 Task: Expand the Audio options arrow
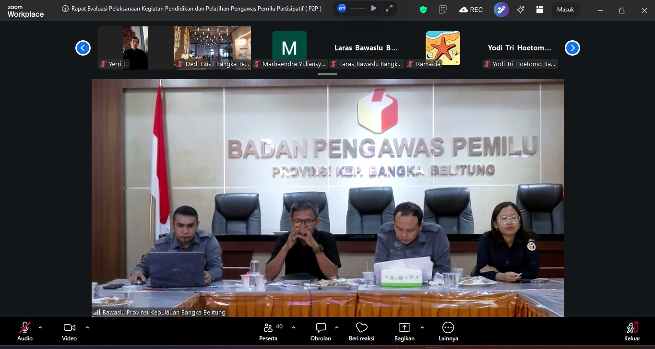click(x=40, y=327)
